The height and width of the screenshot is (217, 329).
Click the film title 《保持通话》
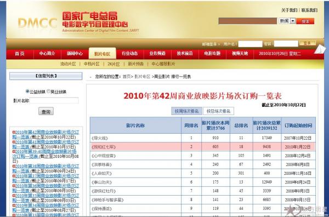click(x=102, y=209)
